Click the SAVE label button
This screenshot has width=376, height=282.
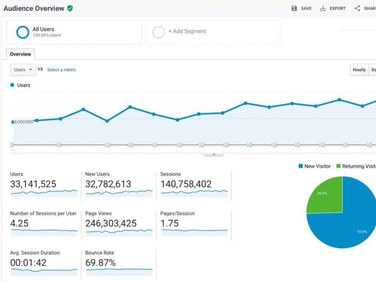tap(306, 8)
